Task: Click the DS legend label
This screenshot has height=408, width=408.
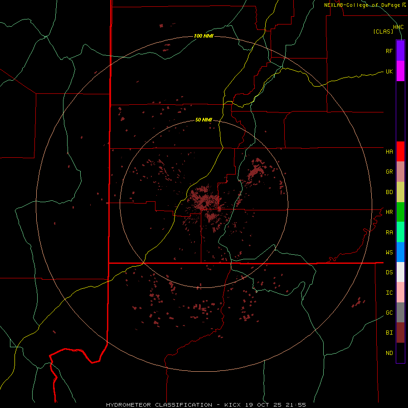Action: tap(389, 272)
